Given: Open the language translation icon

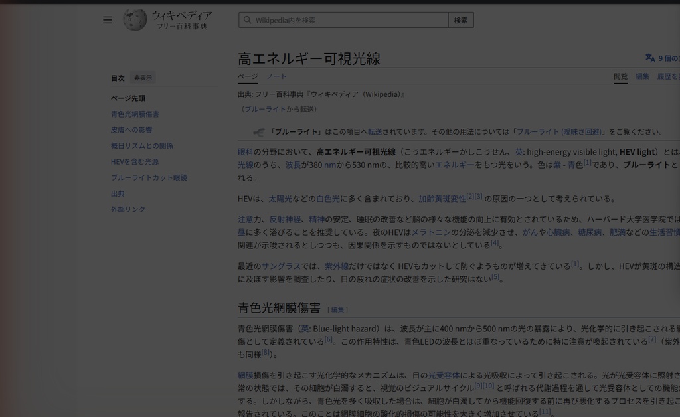Looking at the screenshot, I should [x=650, y=58].
